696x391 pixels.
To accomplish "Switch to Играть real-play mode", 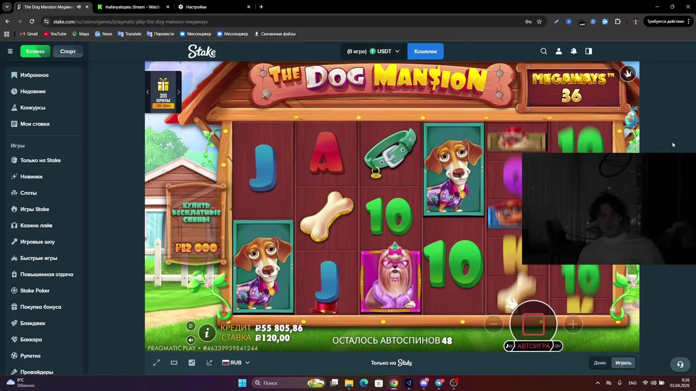I will point(623,363).
